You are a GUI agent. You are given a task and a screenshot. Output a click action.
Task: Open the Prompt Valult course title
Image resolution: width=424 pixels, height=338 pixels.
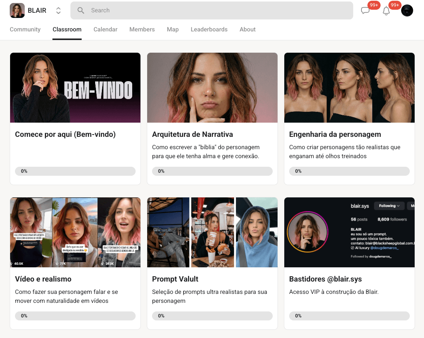[x=175, y=279]
